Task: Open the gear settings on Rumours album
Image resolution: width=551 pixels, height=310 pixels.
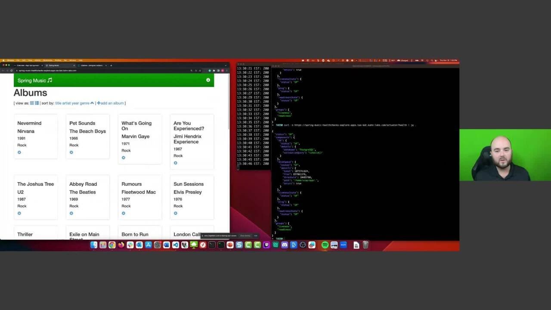Action: 124,213
